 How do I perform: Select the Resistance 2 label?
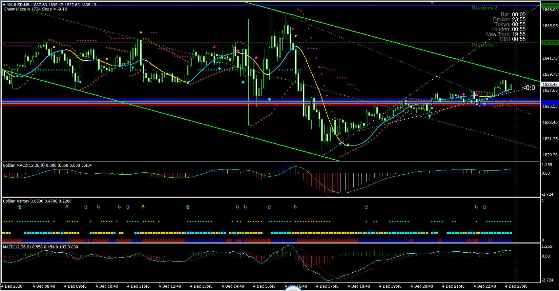click(x=484, y=8)
